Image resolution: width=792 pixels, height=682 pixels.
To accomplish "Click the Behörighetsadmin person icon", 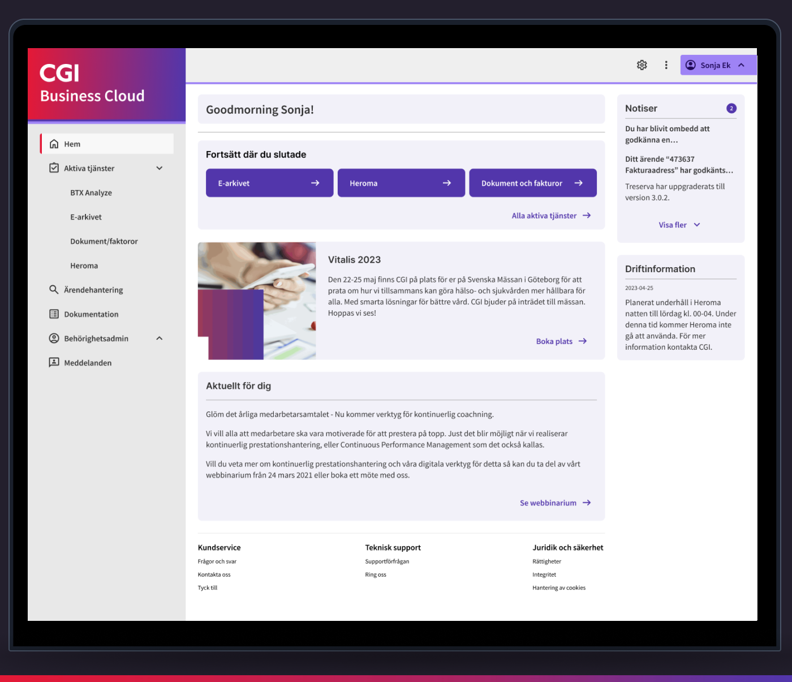I will (54, 338).
